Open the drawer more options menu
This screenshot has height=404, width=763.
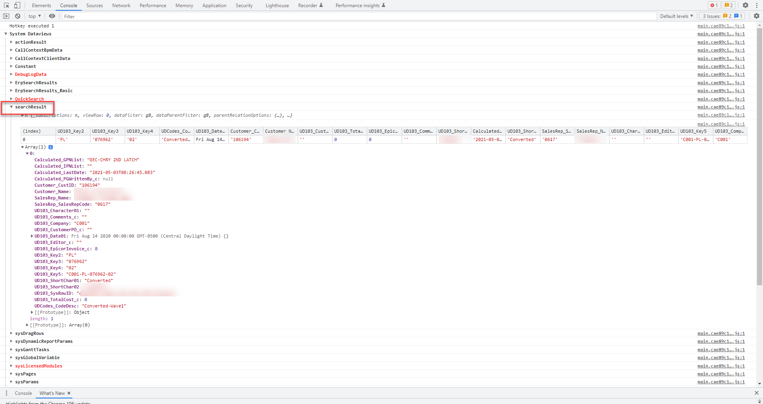pyautogui.click(x=6, y=393)
